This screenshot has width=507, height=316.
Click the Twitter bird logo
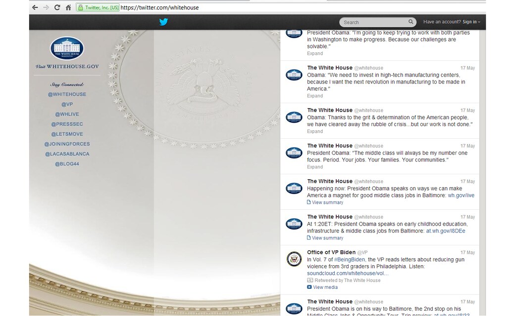pos(163,22)
